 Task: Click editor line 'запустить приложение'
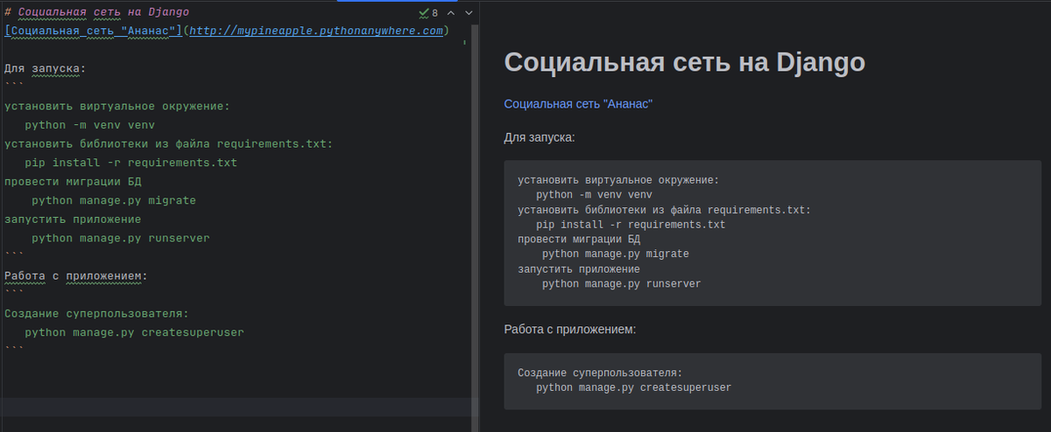pyautogui.click(x=73, y=219)
